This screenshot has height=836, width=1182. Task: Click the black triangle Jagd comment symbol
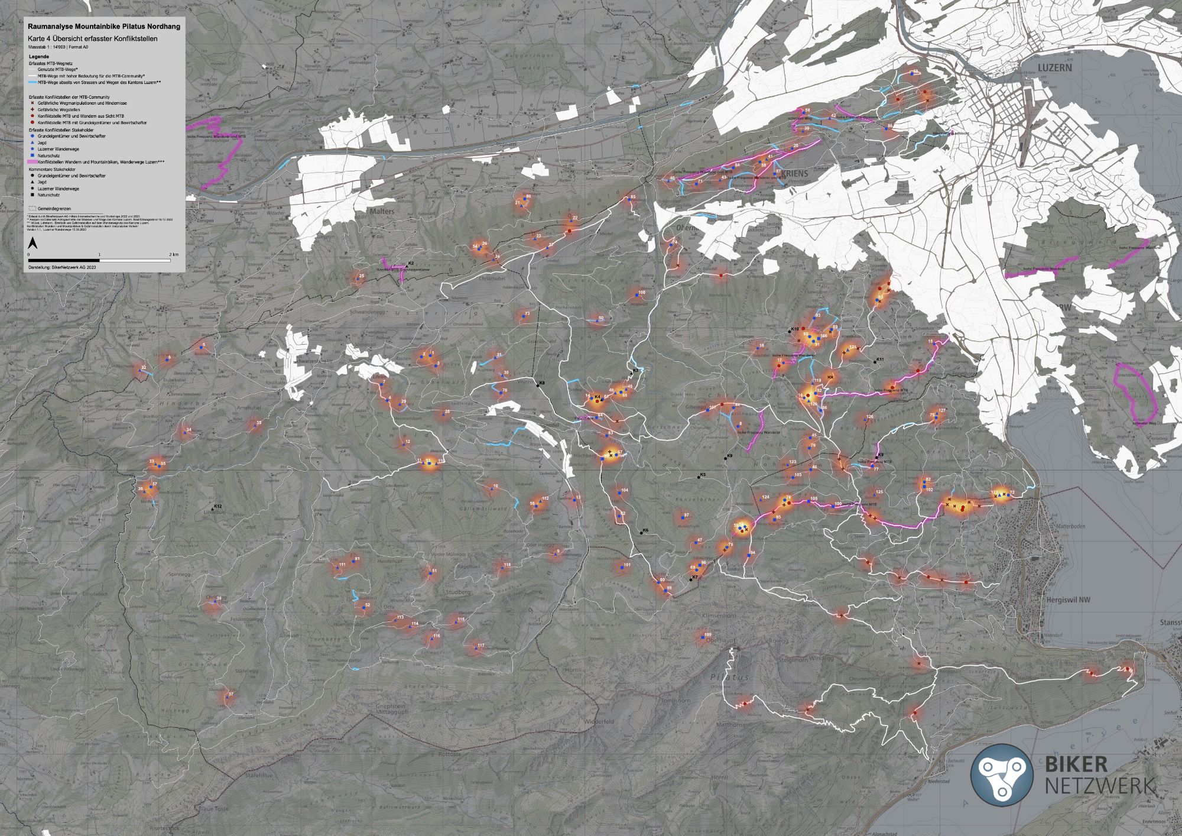pos(33,182)
